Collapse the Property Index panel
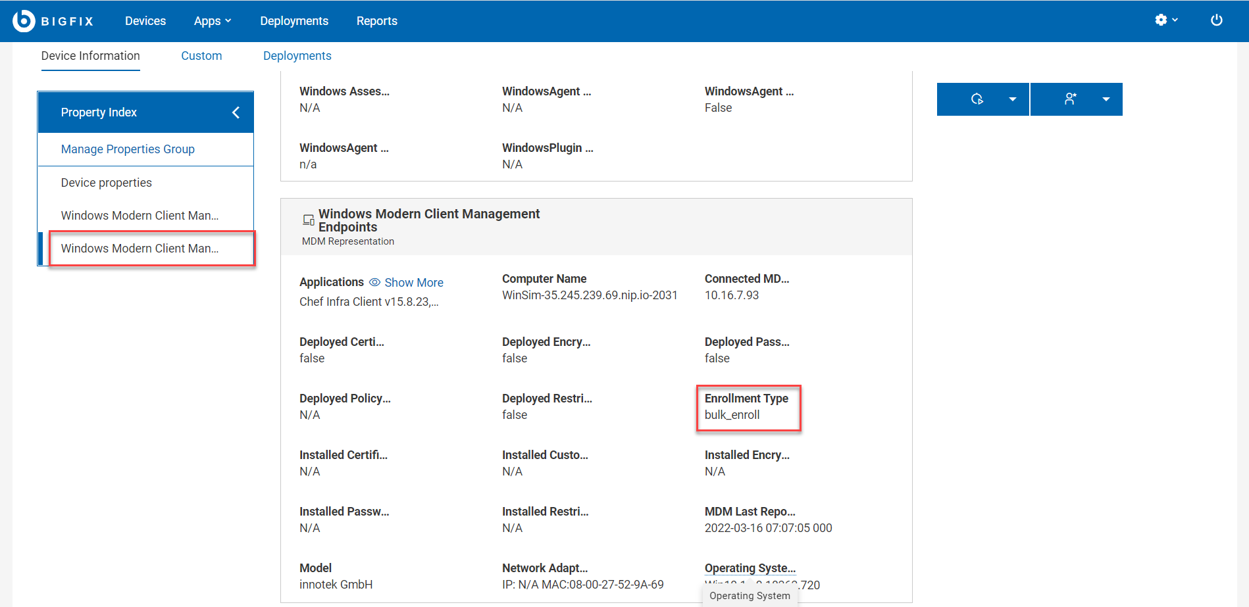 (236, 112)
